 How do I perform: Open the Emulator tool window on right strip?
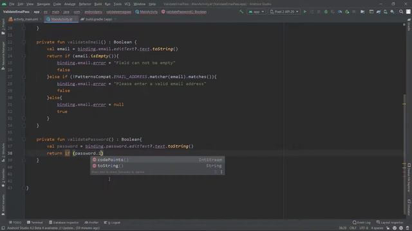(409, 207)
